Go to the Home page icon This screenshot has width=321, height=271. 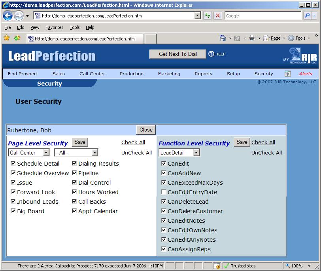pyautogui.click(x=223, y=38)
